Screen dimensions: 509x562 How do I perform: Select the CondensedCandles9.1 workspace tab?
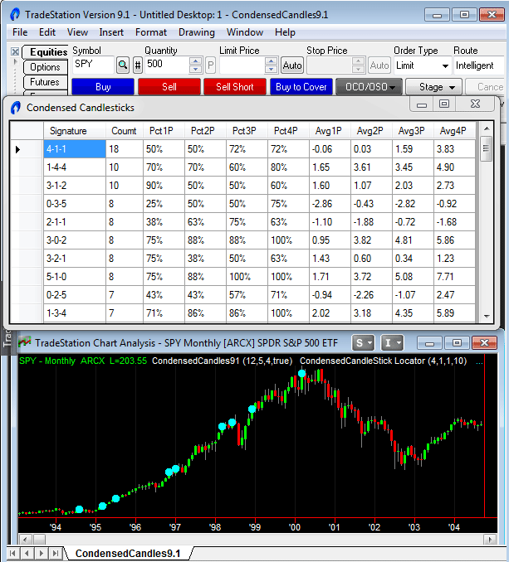128,554
